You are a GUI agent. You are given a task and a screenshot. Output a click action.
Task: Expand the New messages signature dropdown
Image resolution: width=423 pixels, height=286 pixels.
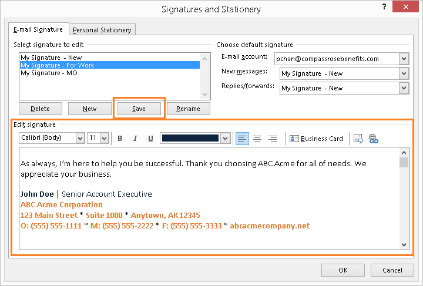(x=403, y=73)
